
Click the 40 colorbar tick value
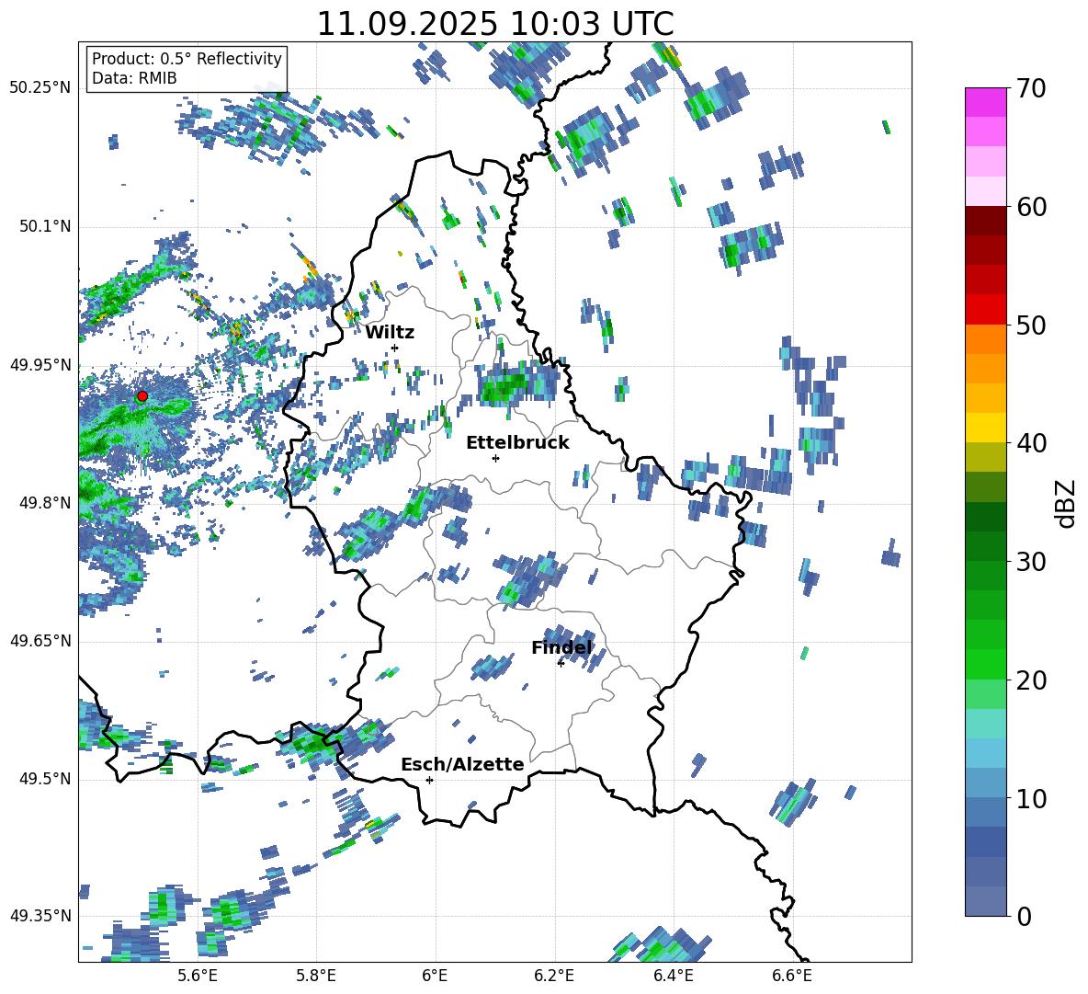[1031, 443]
